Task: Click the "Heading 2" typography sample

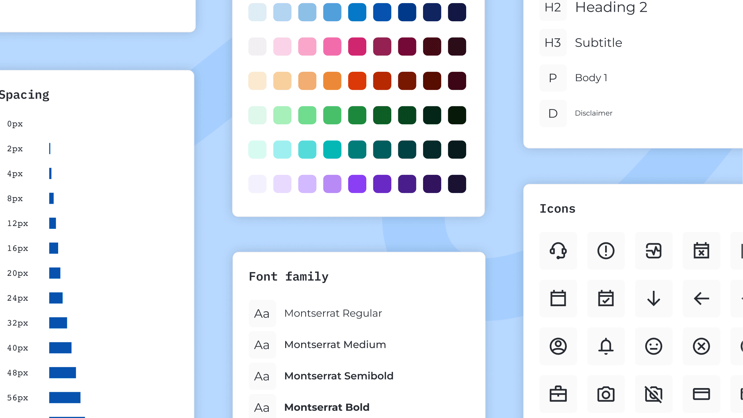Action: 611,7
